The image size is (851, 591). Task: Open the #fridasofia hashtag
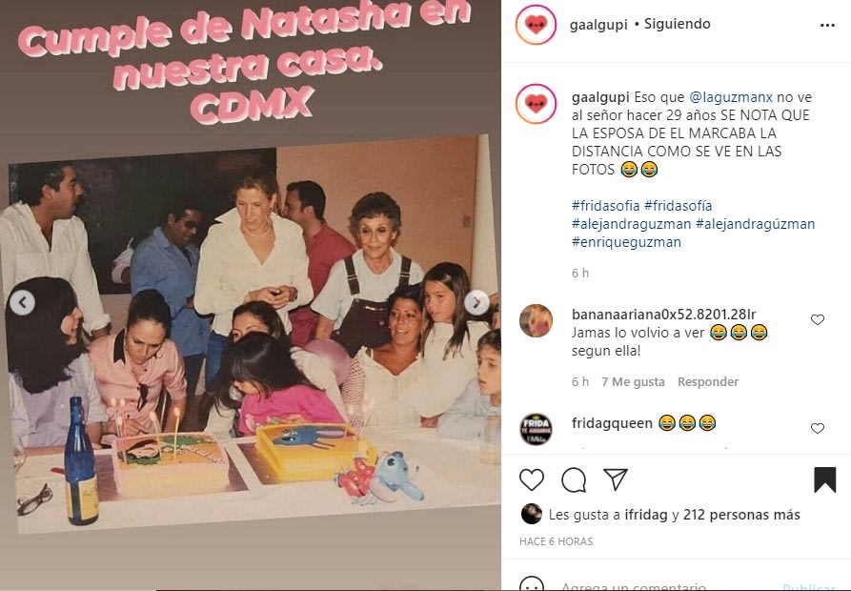click(606, 206)
